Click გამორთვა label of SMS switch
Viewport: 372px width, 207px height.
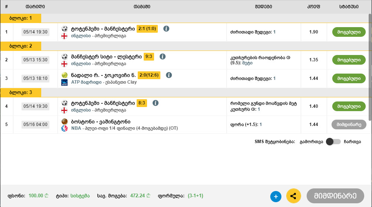point(311,142)
